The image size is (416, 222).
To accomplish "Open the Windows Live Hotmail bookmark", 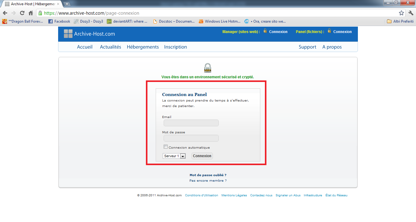I will [x=219, y=21].
